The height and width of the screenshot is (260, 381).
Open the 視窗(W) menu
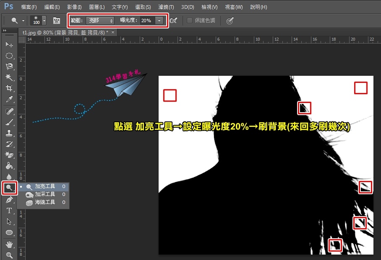click(234, 7)
